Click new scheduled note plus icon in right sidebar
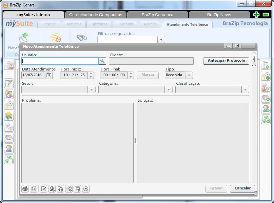The image size is (274, 203). pos(266,76)
